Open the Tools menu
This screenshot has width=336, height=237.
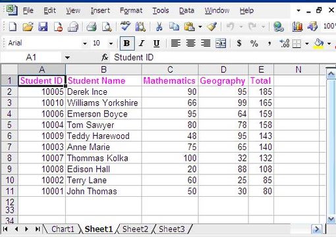(161, 11)
